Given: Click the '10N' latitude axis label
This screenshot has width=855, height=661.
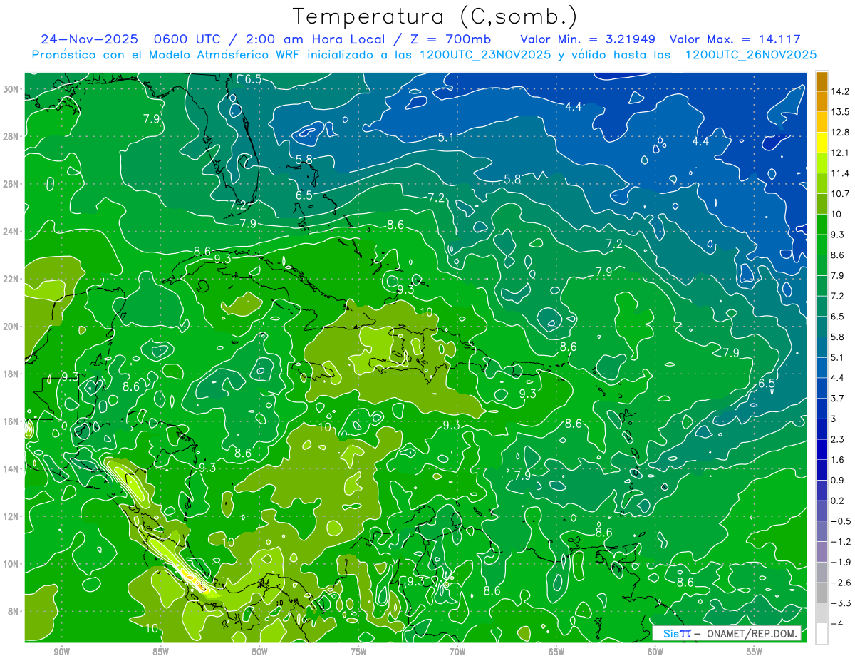Looking at the screenshot, I should pos(11,564).
